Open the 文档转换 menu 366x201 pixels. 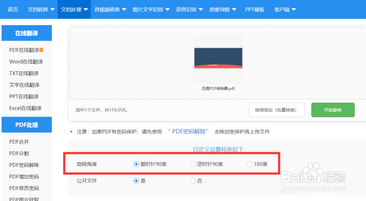pos(41,10)
